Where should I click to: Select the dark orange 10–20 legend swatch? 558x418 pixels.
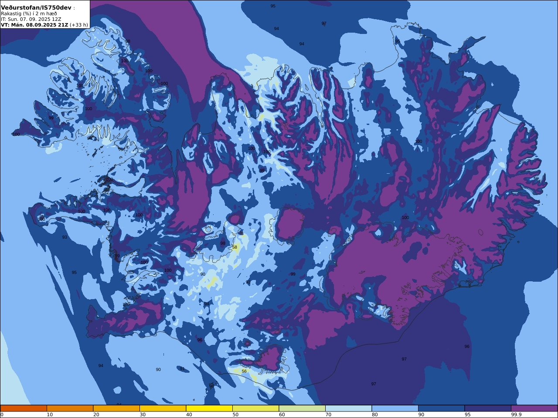70,408
